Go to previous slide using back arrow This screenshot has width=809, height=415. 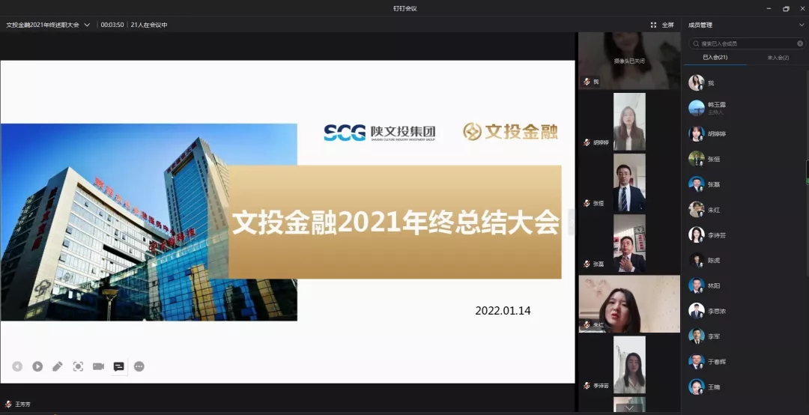tap(17, 366)
